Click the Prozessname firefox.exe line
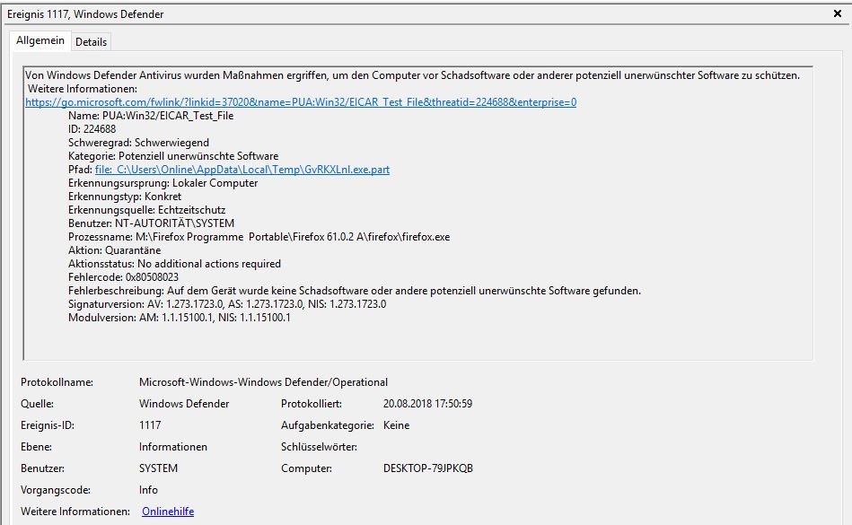The width and height of the screenshot is (852, 525). tap(259, 237)
